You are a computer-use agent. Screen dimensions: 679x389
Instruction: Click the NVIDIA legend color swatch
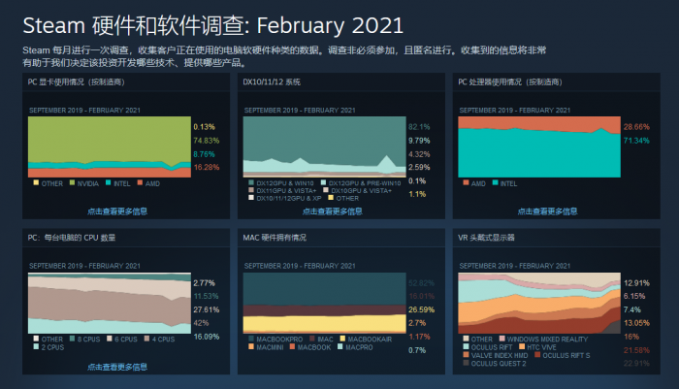[x=73, y=182]
